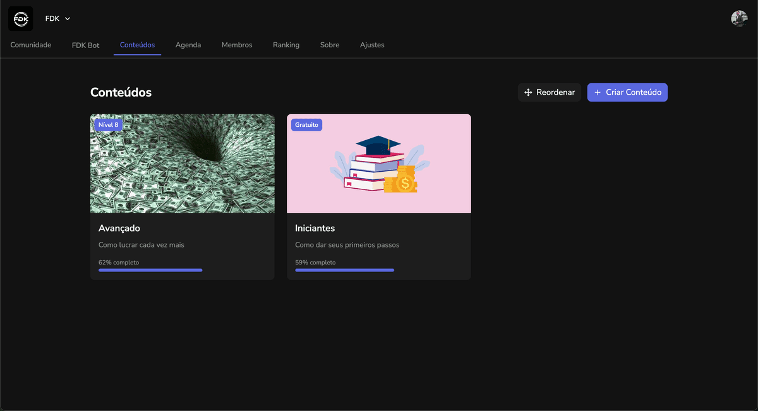758x411 pixels.
Task: Click the 'Gratuito' badge on Iniciantes card
Action: pyautogui.click(x=306, y=124)
